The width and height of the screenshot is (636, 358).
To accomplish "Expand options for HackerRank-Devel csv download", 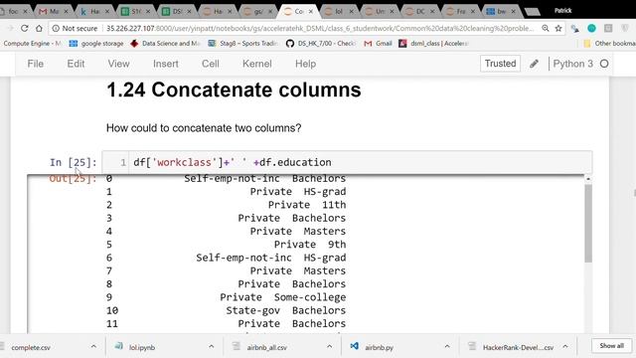I will point(565,347).
